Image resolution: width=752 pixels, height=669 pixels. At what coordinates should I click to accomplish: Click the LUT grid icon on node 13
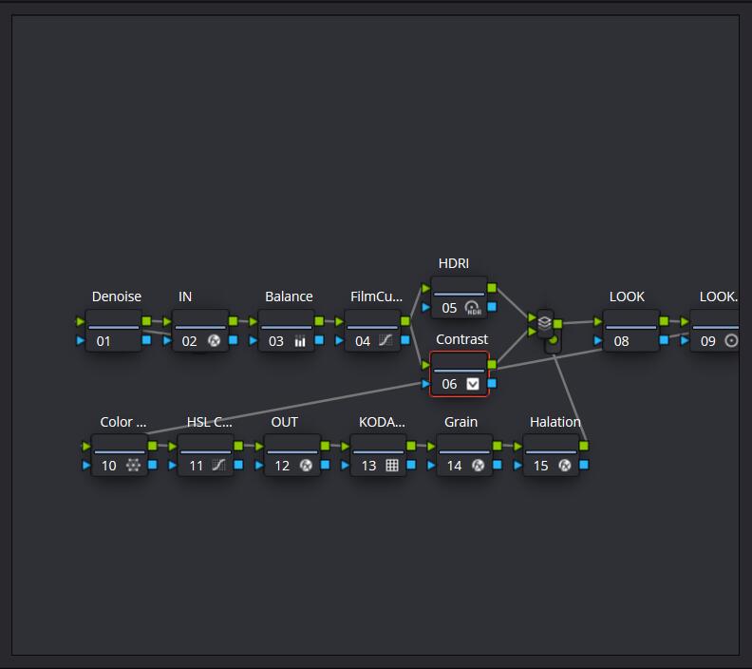[x=392, y=466]
